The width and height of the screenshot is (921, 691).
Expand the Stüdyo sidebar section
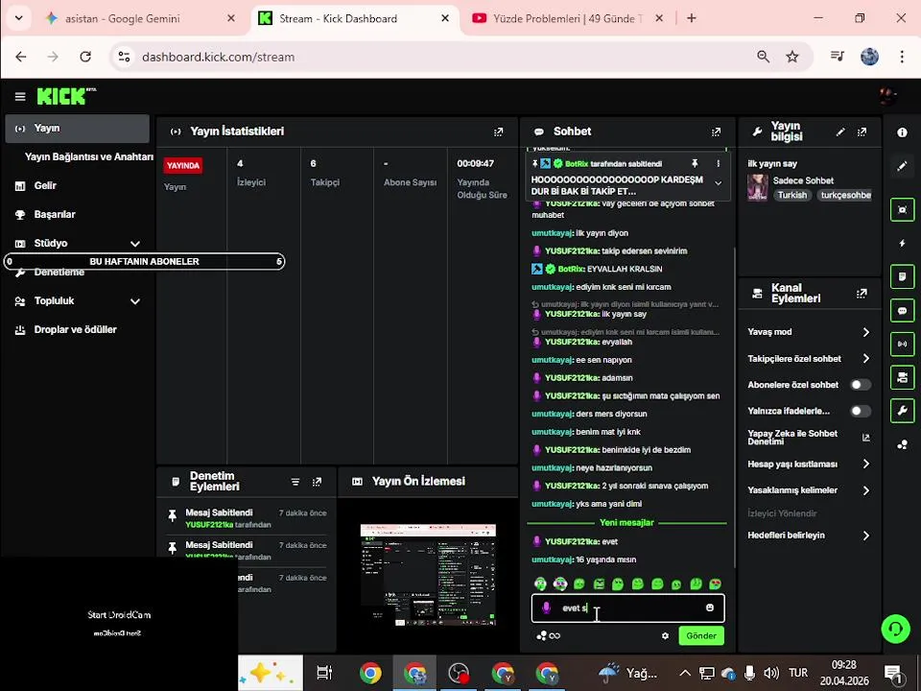click(x=135, y=244)
